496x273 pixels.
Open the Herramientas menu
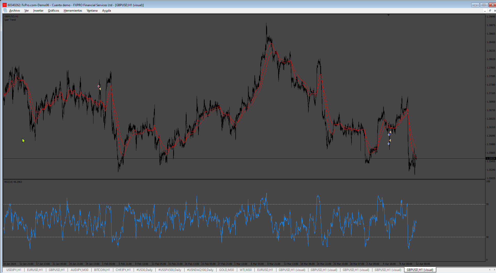73,11
